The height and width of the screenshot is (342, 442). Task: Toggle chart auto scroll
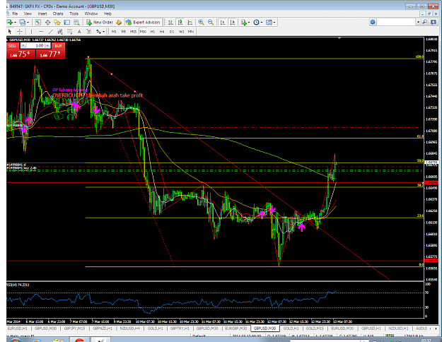[223, 22]
